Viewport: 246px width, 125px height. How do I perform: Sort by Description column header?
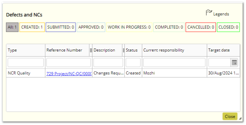[107, 50]
